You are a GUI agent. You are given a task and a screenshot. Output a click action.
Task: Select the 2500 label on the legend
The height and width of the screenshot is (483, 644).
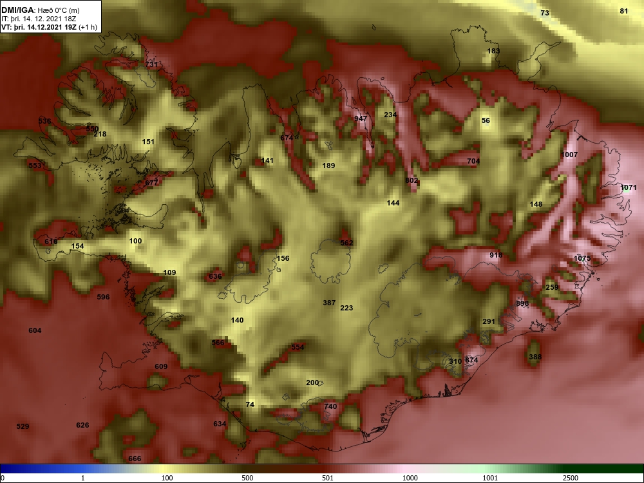571,478
